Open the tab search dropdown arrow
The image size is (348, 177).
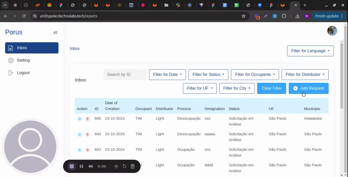(5, 5)
